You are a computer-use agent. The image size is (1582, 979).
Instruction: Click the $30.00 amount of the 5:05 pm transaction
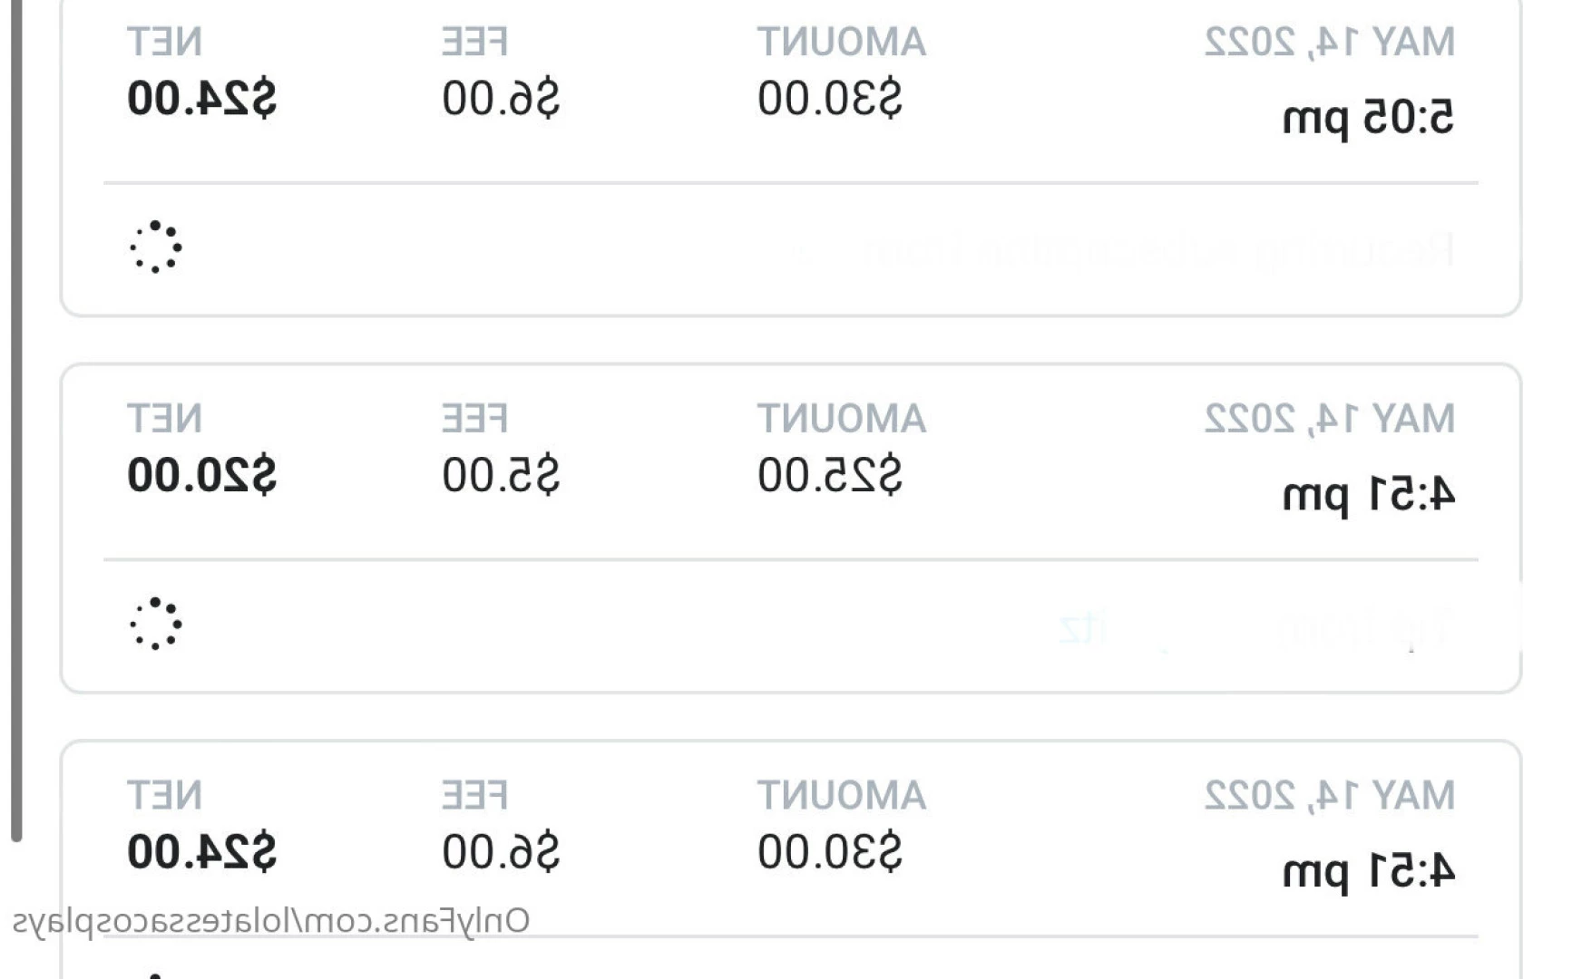click(829, 98)
